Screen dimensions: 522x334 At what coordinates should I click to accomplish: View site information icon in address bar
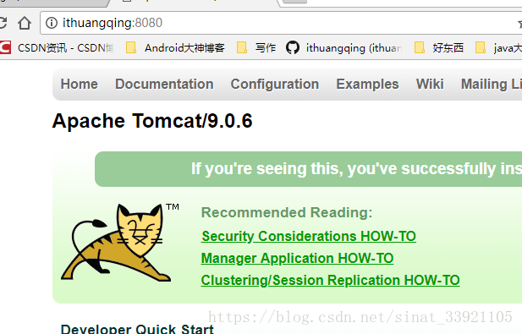click(52, 23)
